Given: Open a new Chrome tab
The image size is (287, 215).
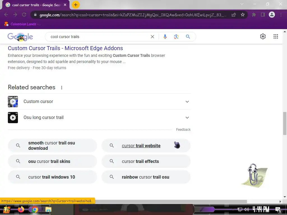Looking at the screenshot, I should click(x=76, y=5).
